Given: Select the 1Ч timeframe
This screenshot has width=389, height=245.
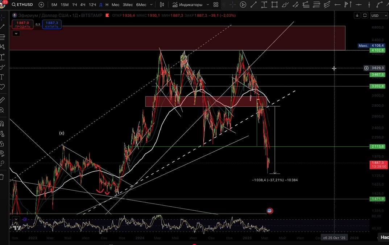Looking at the screenshot, I should pos(74,4).
